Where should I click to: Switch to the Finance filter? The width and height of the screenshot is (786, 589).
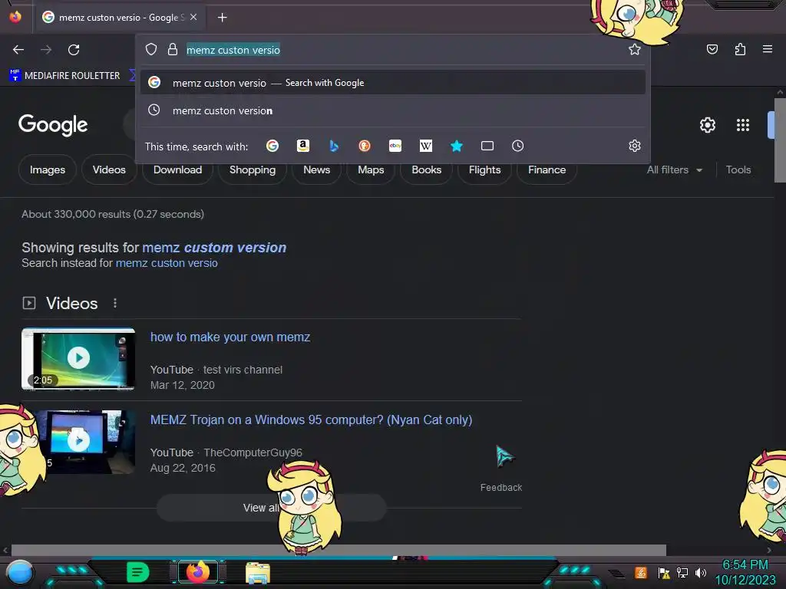point(547,169)
